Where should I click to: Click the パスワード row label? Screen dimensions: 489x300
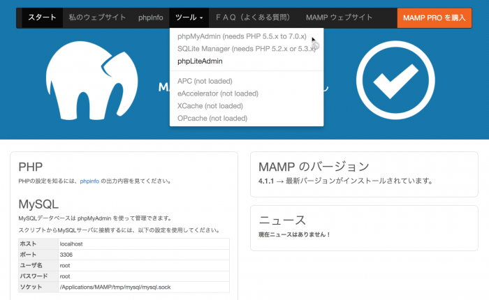[34, 277]
